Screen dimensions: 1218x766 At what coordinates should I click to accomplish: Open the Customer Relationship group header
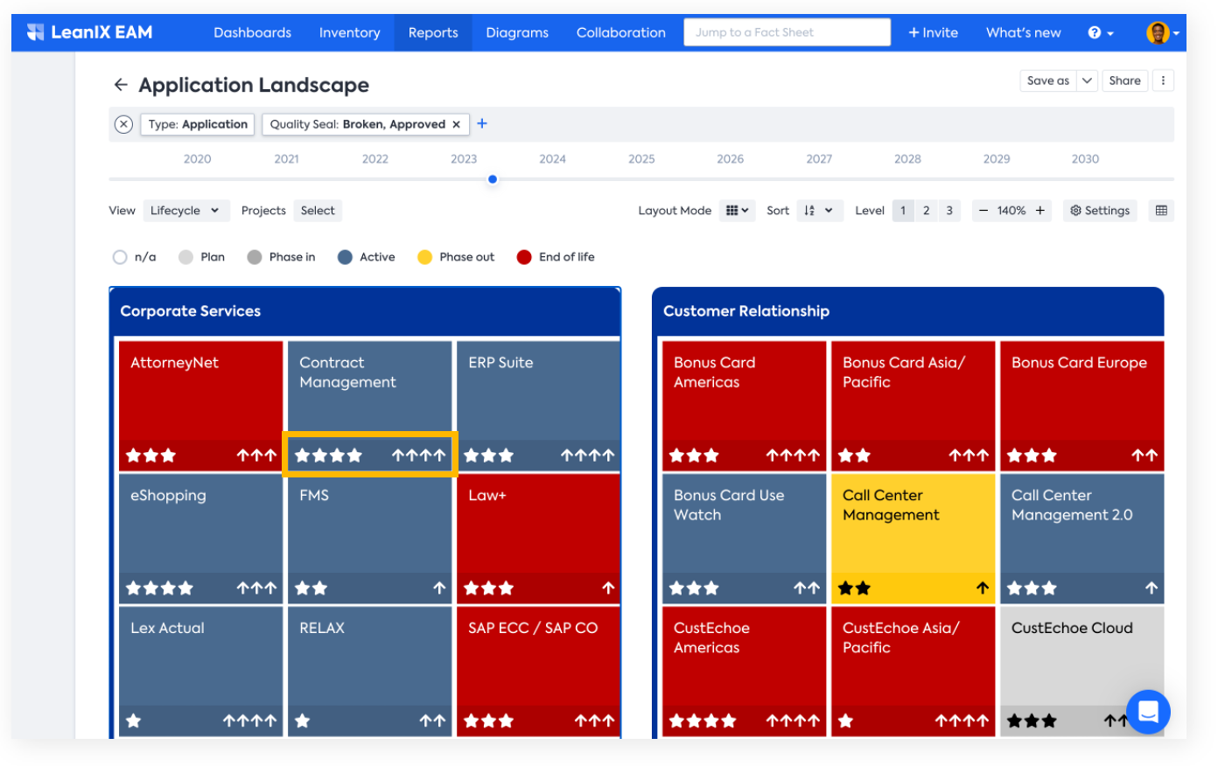point(908,311)
